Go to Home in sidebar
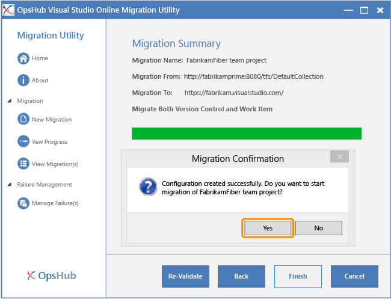 pyautogui.click(x=40, y=58)
